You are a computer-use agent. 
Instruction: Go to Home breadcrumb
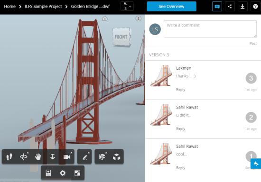click(10, 7)
